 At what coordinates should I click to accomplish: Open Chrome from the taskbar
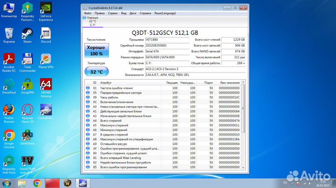(37, 183)
